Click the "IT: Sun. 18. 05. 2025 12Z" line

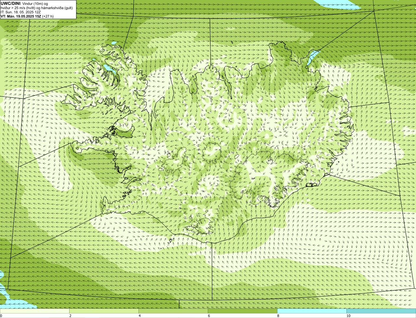pyautogui.click(x=21, y=12)
